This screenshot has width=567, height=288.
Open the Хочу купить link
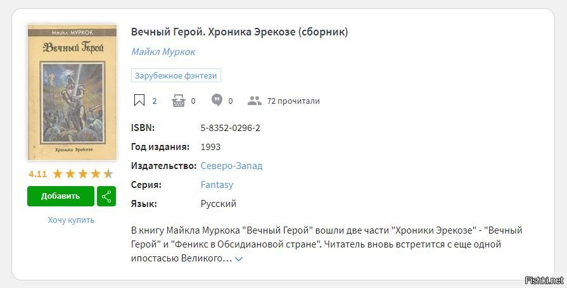(71, 220)
